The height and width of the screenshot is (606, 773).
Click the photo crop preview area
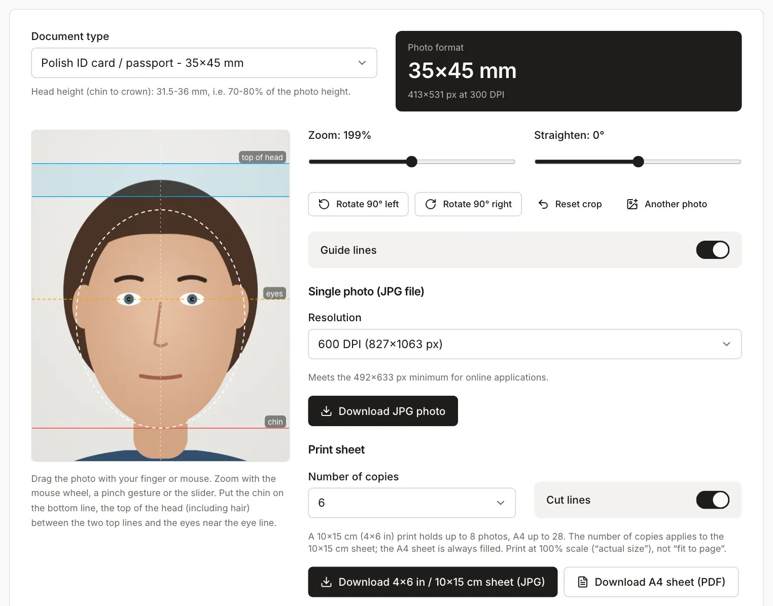point(160,296)
